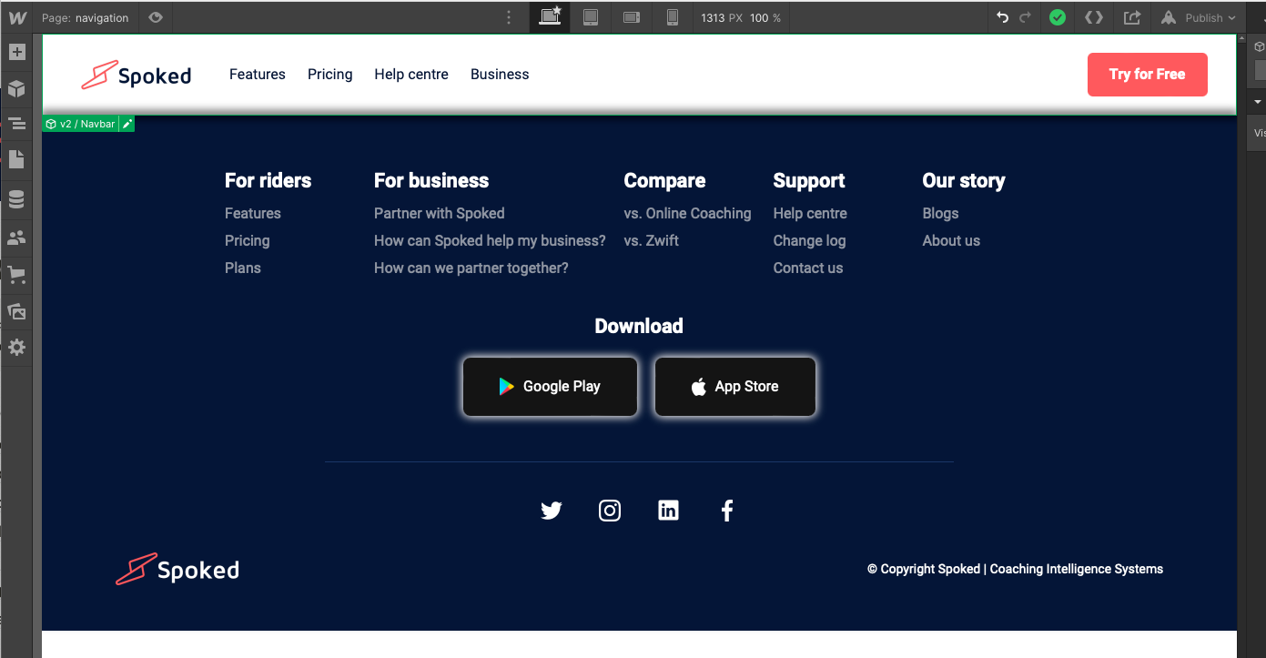Viewport: 1266px width, 658px height.
Task: Select Business in the top navbar
Action: 500,75
